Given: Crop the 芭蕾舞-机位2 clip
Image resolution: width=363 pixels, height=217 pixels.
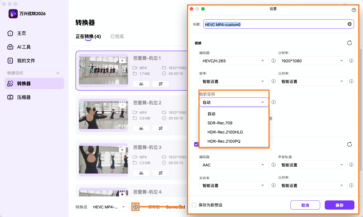Looking at the screenshot, I should click(x=161, y=128).
